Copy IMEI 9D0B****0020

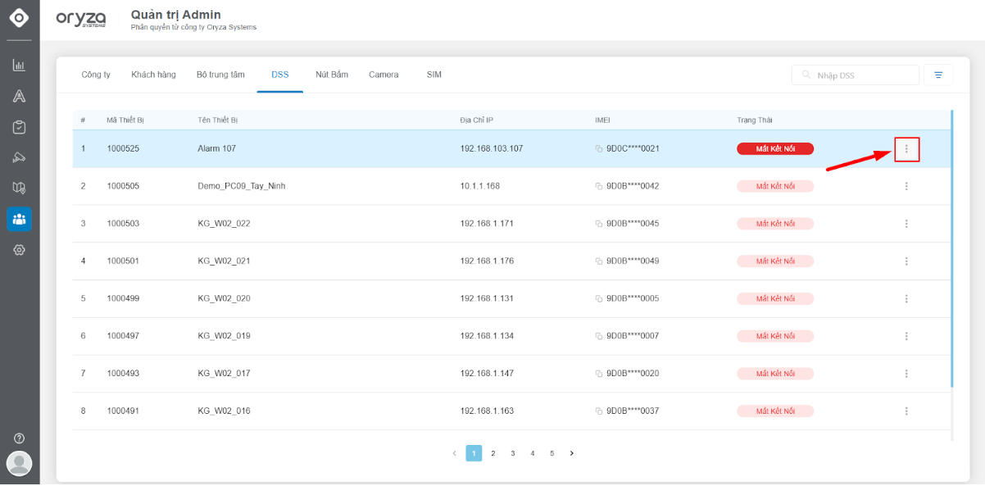click(599, 374)
